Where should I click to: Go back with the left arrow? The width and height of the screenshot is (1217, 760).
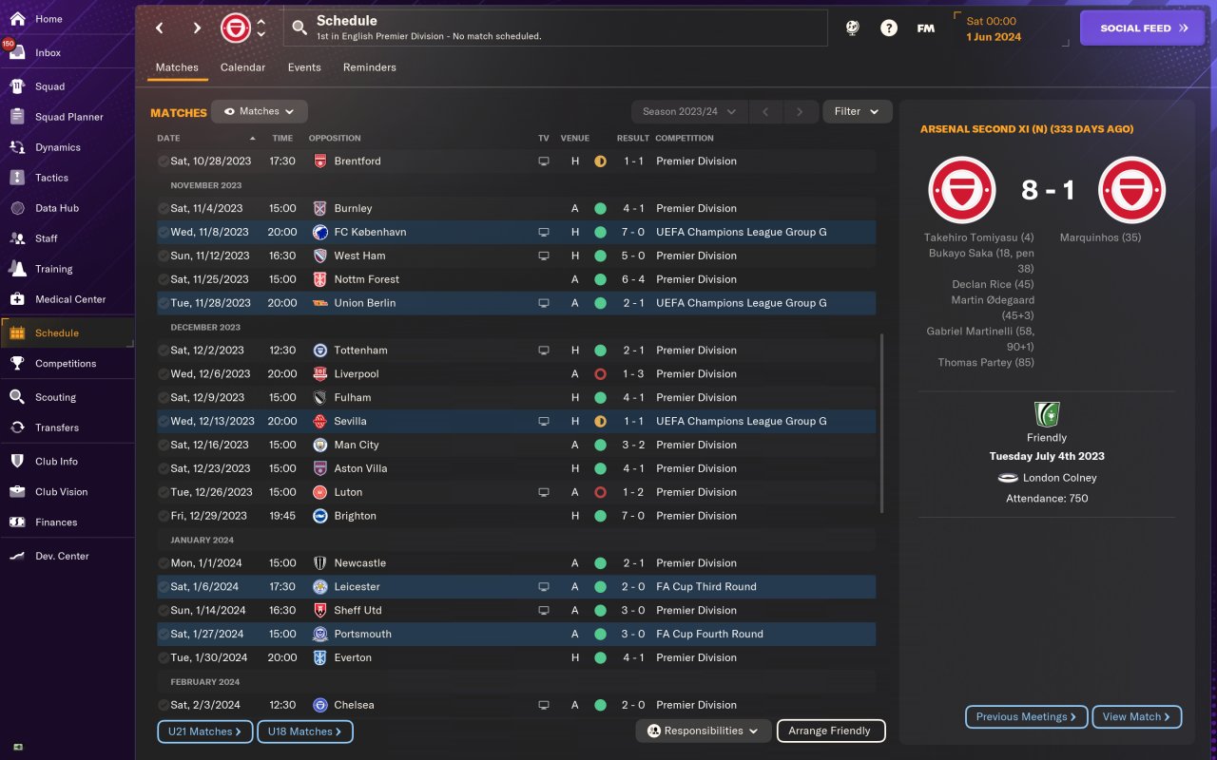[160, 28]
